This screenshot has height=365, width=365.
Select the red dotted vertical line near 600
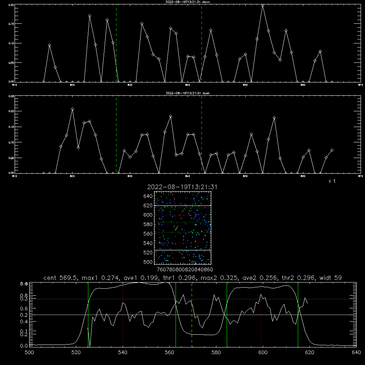pos(261,315)
